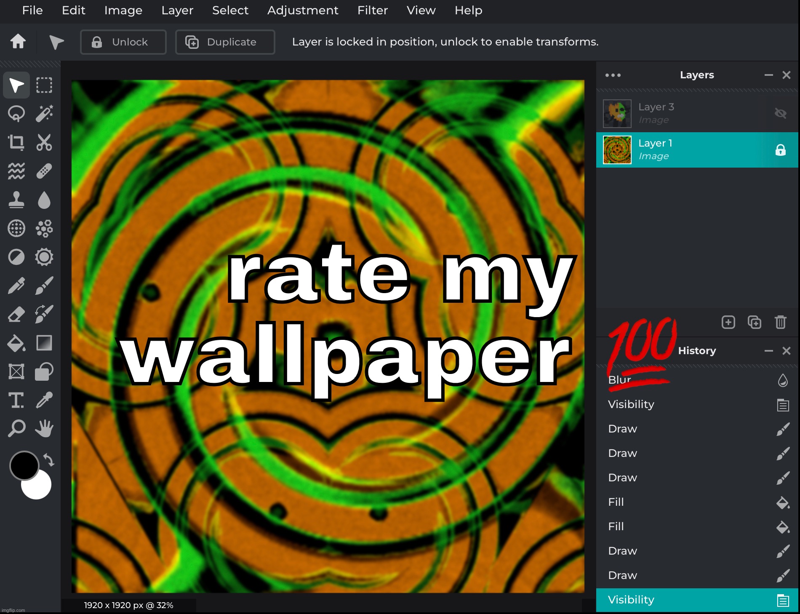Open Layers panel options (three dots)
Image resolution: width=800 pixels, height=614 pixels.
coord(613,75)
